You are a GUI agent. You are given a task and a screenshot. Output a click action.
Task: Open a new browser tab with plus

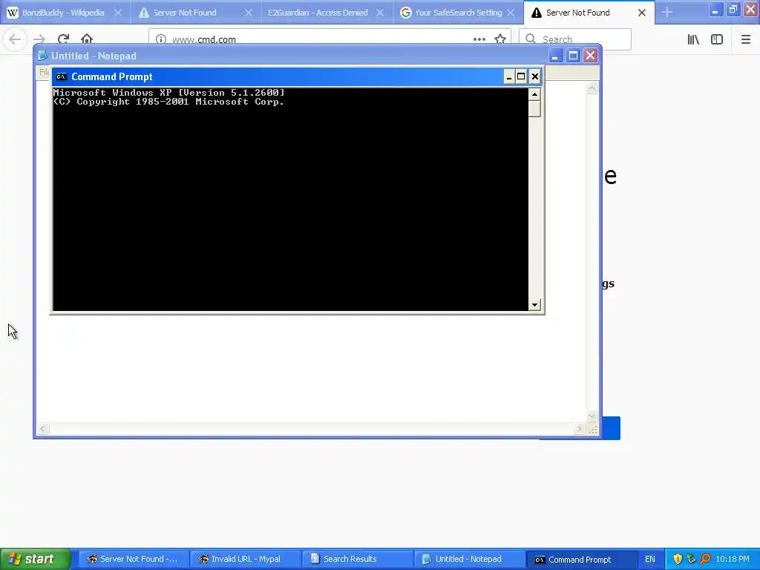point(667,12)
